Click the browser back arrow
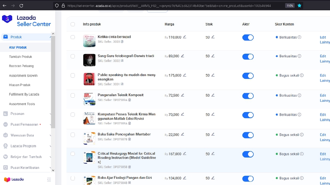This screenshot has width=330, height=185. [x=4, y=6]
